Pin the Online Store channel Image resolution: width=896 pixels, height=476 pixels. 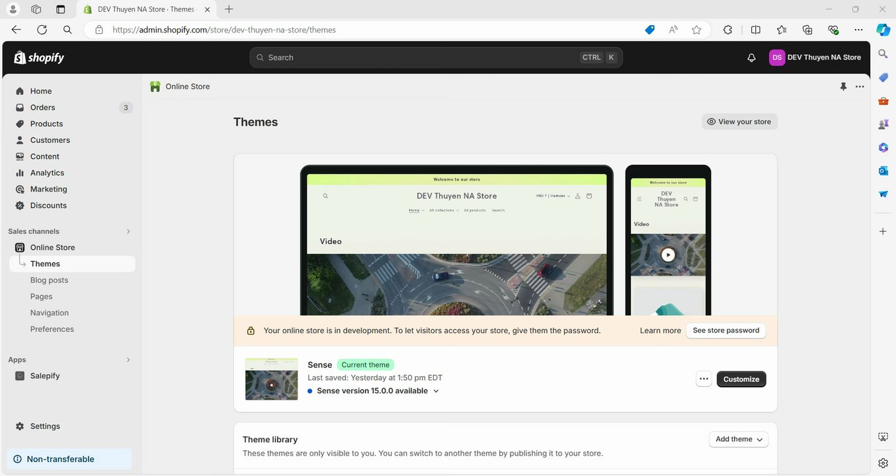pos(843,87)
